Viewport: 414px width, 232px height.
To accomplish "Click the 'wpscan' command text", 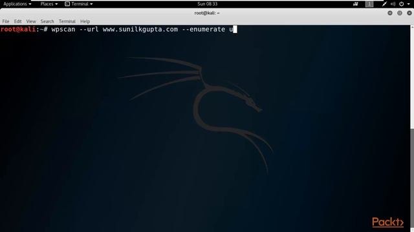I will [63, 29].
